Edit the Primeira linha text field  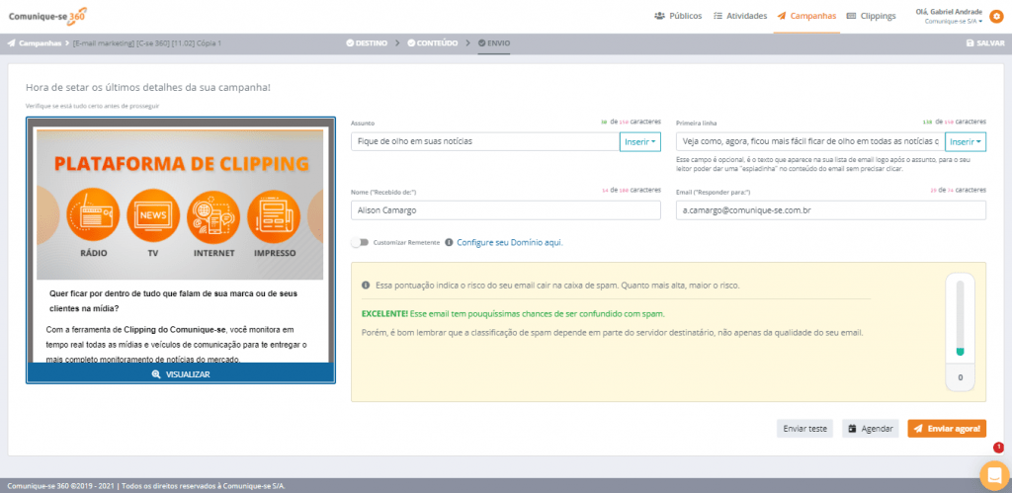tap(810, 141)
